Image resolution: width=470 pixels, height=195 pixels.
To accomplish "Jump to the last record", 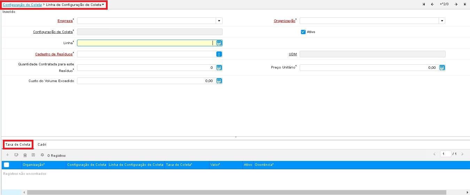I will (x=465, y=4).
